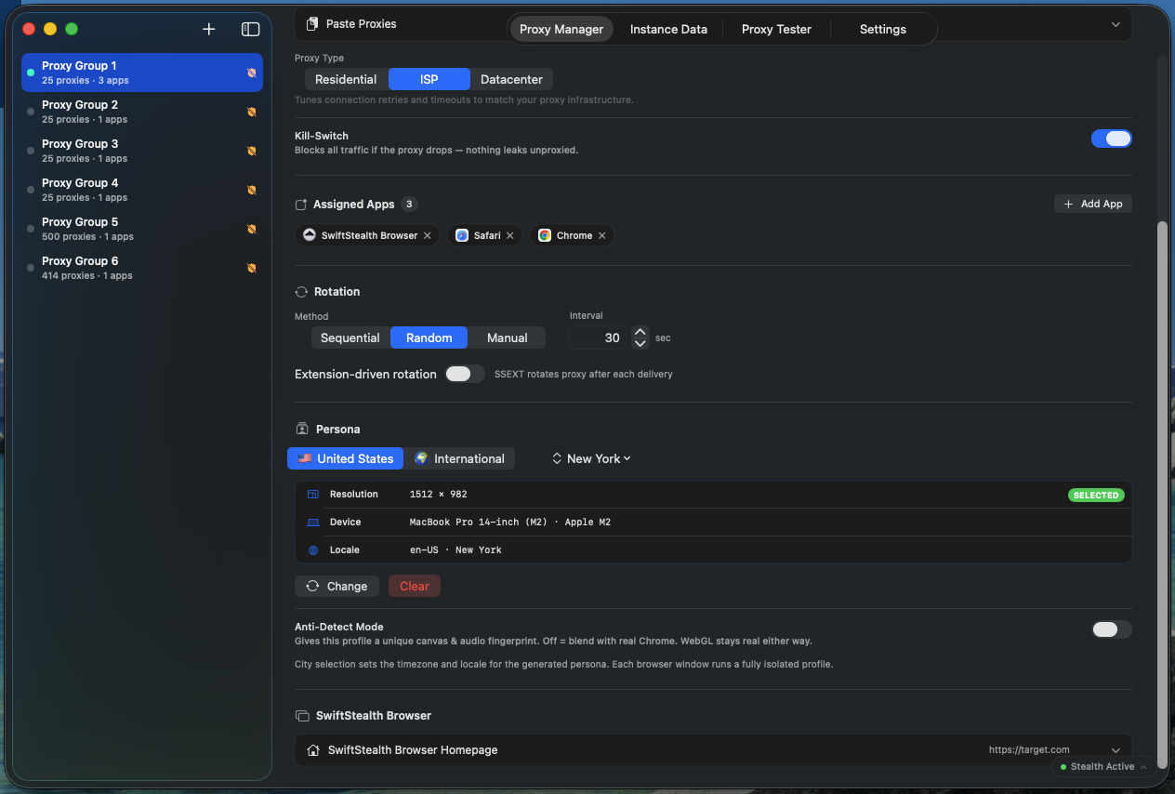Image resolution: width=1175 pixels, height=794 pixels.
Task: Click the SwiftStealth Browser section icon
Action: (302, 716)
